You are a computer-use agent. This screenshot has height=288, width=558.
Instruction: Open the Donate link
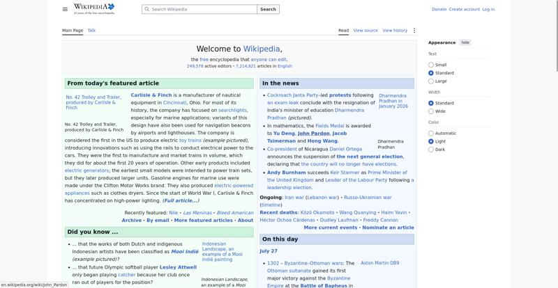coord(439,9)
